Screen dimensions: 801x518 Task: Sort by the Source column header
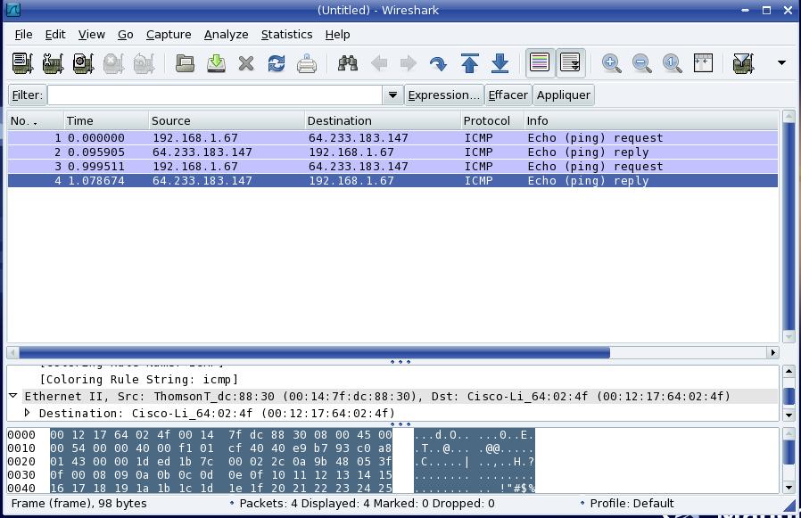point(227,121)
